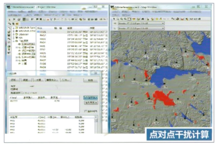Click the highlighted blue button in the dialog

coord(91,98)
